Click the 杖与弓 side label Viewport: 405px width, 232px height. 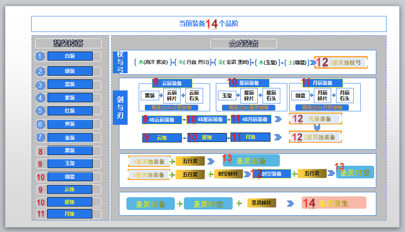[x=120, y=62]
